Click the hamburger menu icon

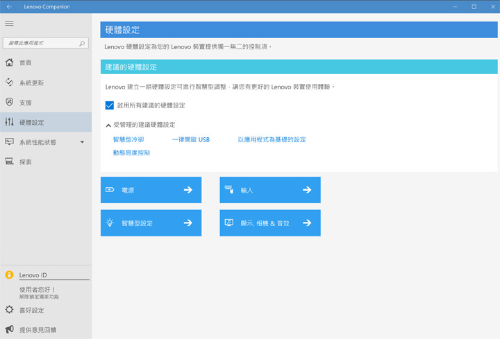[9, 24]
